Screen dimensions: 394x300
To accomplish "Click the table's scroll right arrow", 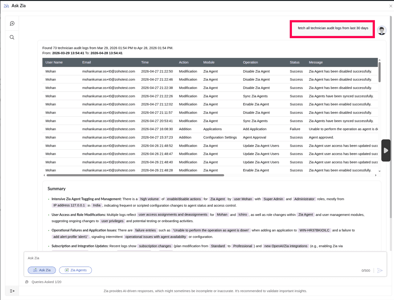I will (376, 175).
